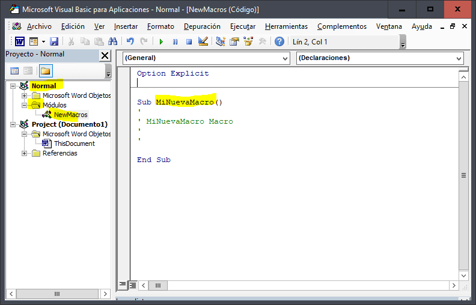Collapse the Project (Documento1) node
This screenshot has width=476, height=305.
(13, 124)
